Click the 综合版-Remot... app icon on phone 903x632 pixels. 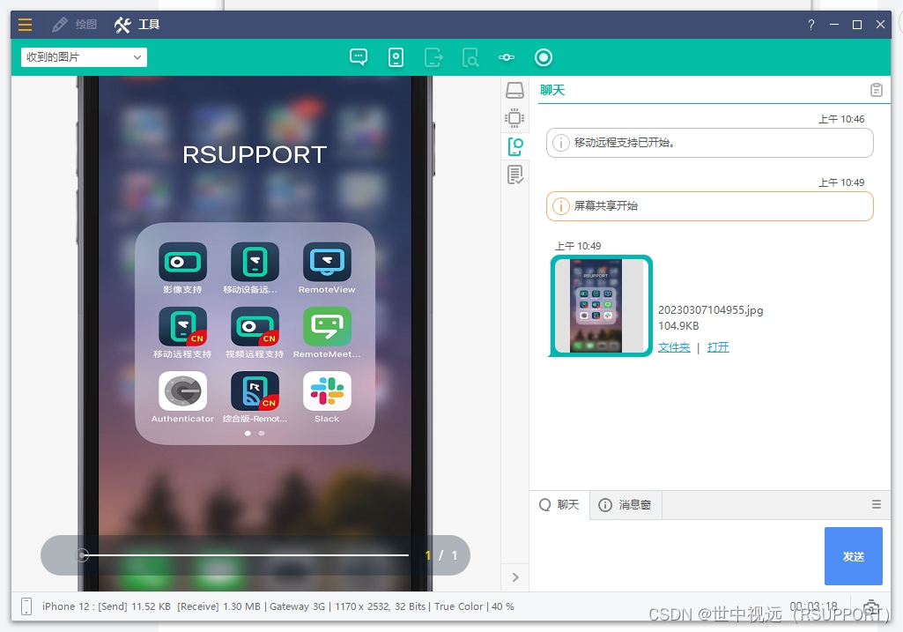[255, 391]
